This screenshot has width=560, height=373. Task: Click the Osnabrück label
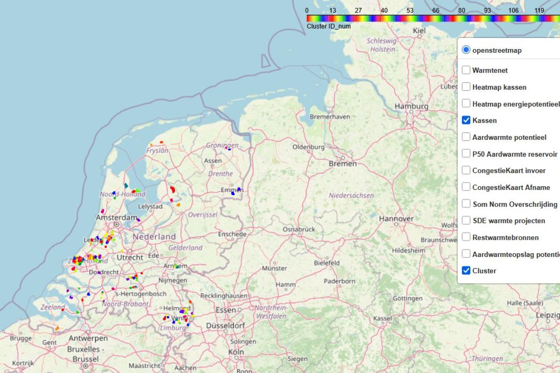pos(299,229)
